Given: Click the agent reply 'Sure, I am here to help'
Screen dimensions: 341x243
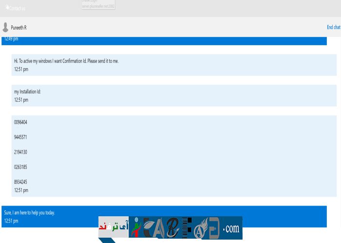Looking at the screenshot, I should [x=29, y=212].
